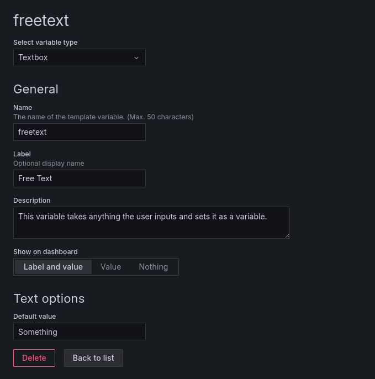Open the Select variable type dropdown

[79, 57]
